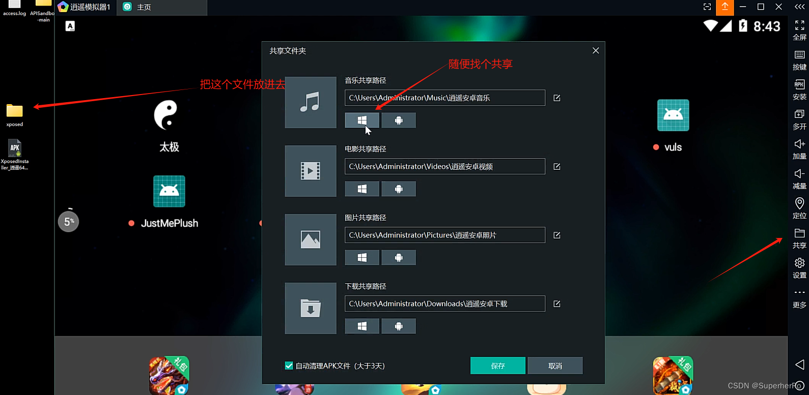The image size is (809, 395).
Task: Open 更多 more options in the sidebar
Action: pyautogui.click(x=799, y=298)
